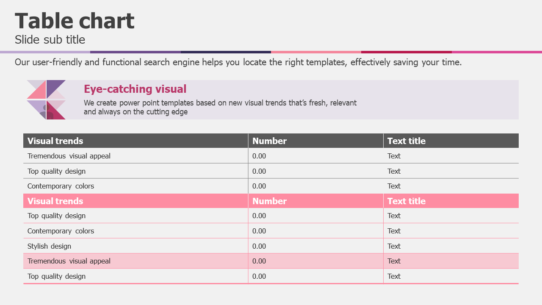
Task: Click "Contemporary colors" under the gray header
Action: point(61,186)
